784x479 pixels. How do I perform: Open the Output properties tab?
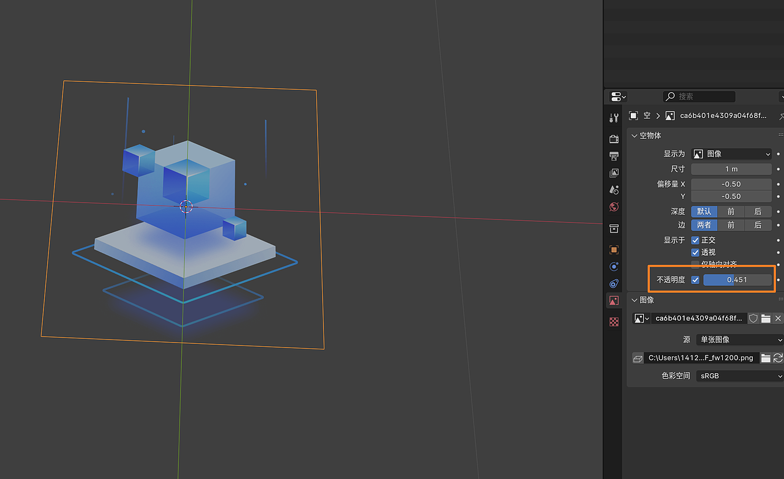(x=613, y=156)
